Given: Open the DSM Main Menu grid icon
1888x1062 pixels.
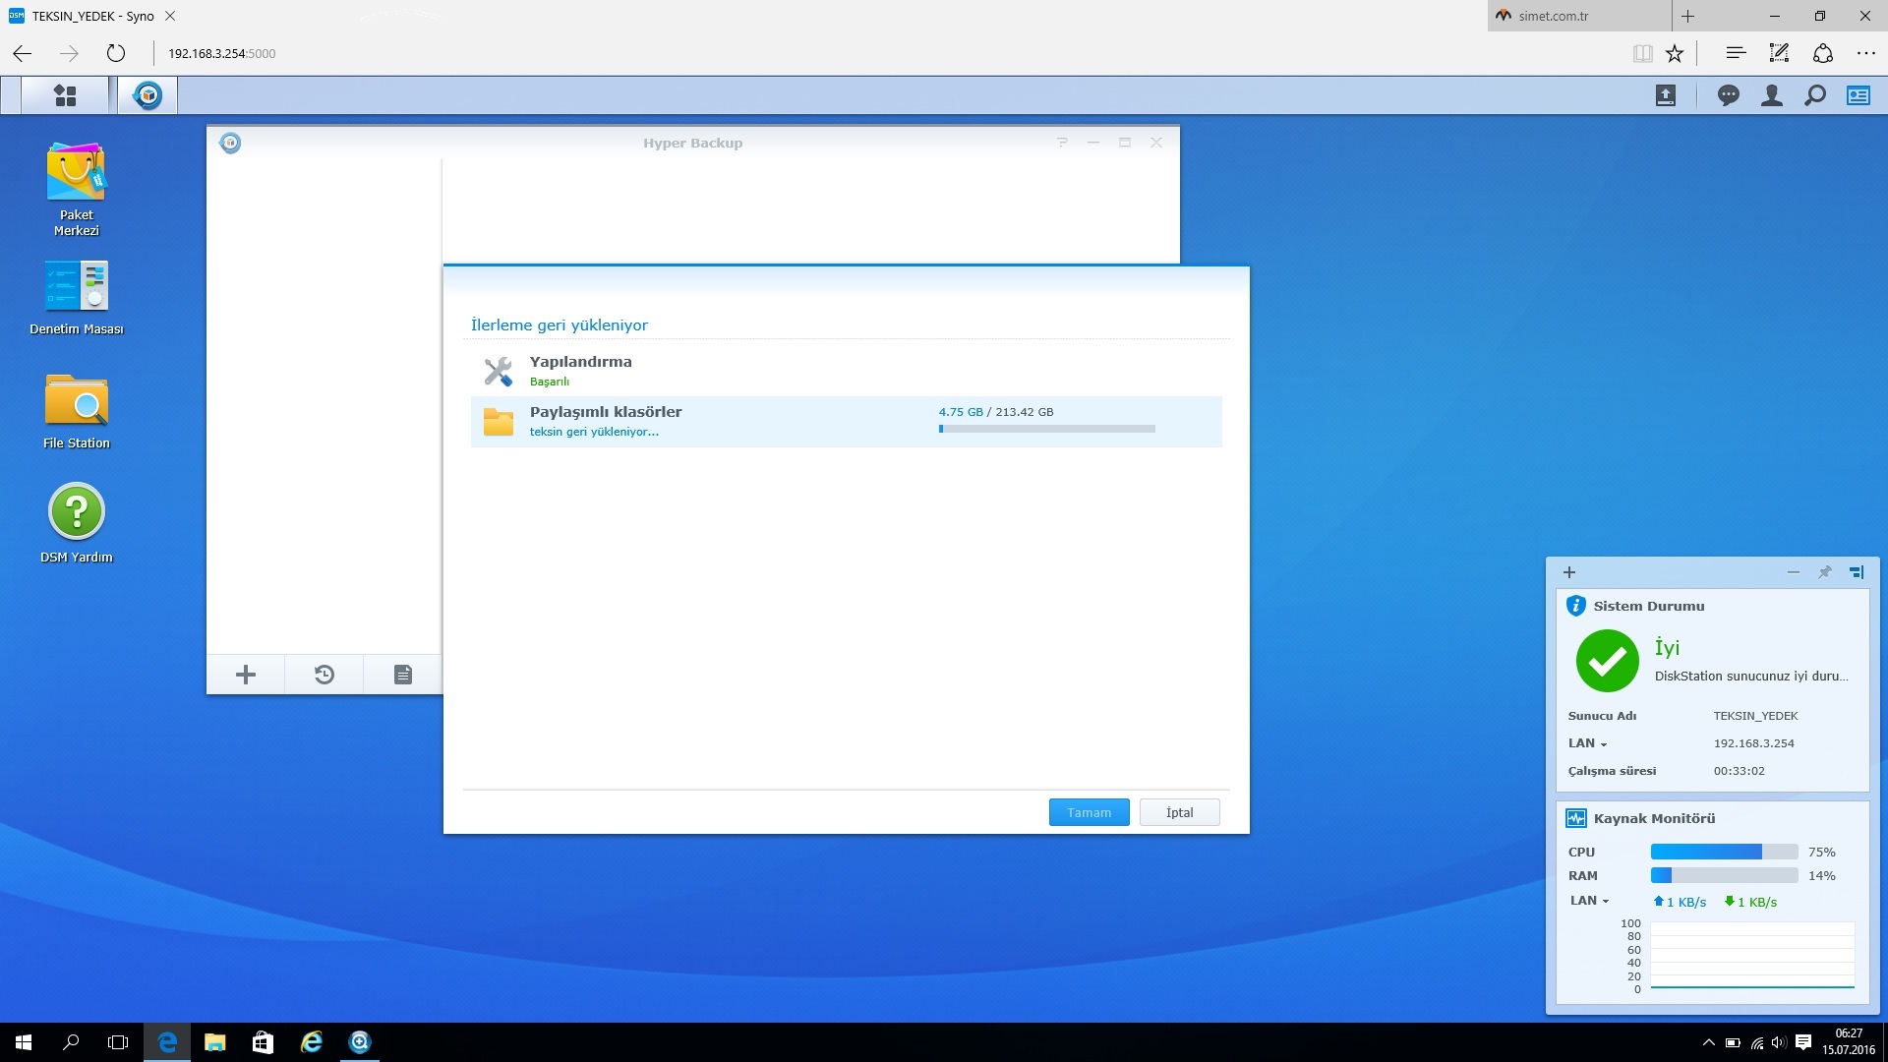Looking at the screenshot, I should coord(65,95).
